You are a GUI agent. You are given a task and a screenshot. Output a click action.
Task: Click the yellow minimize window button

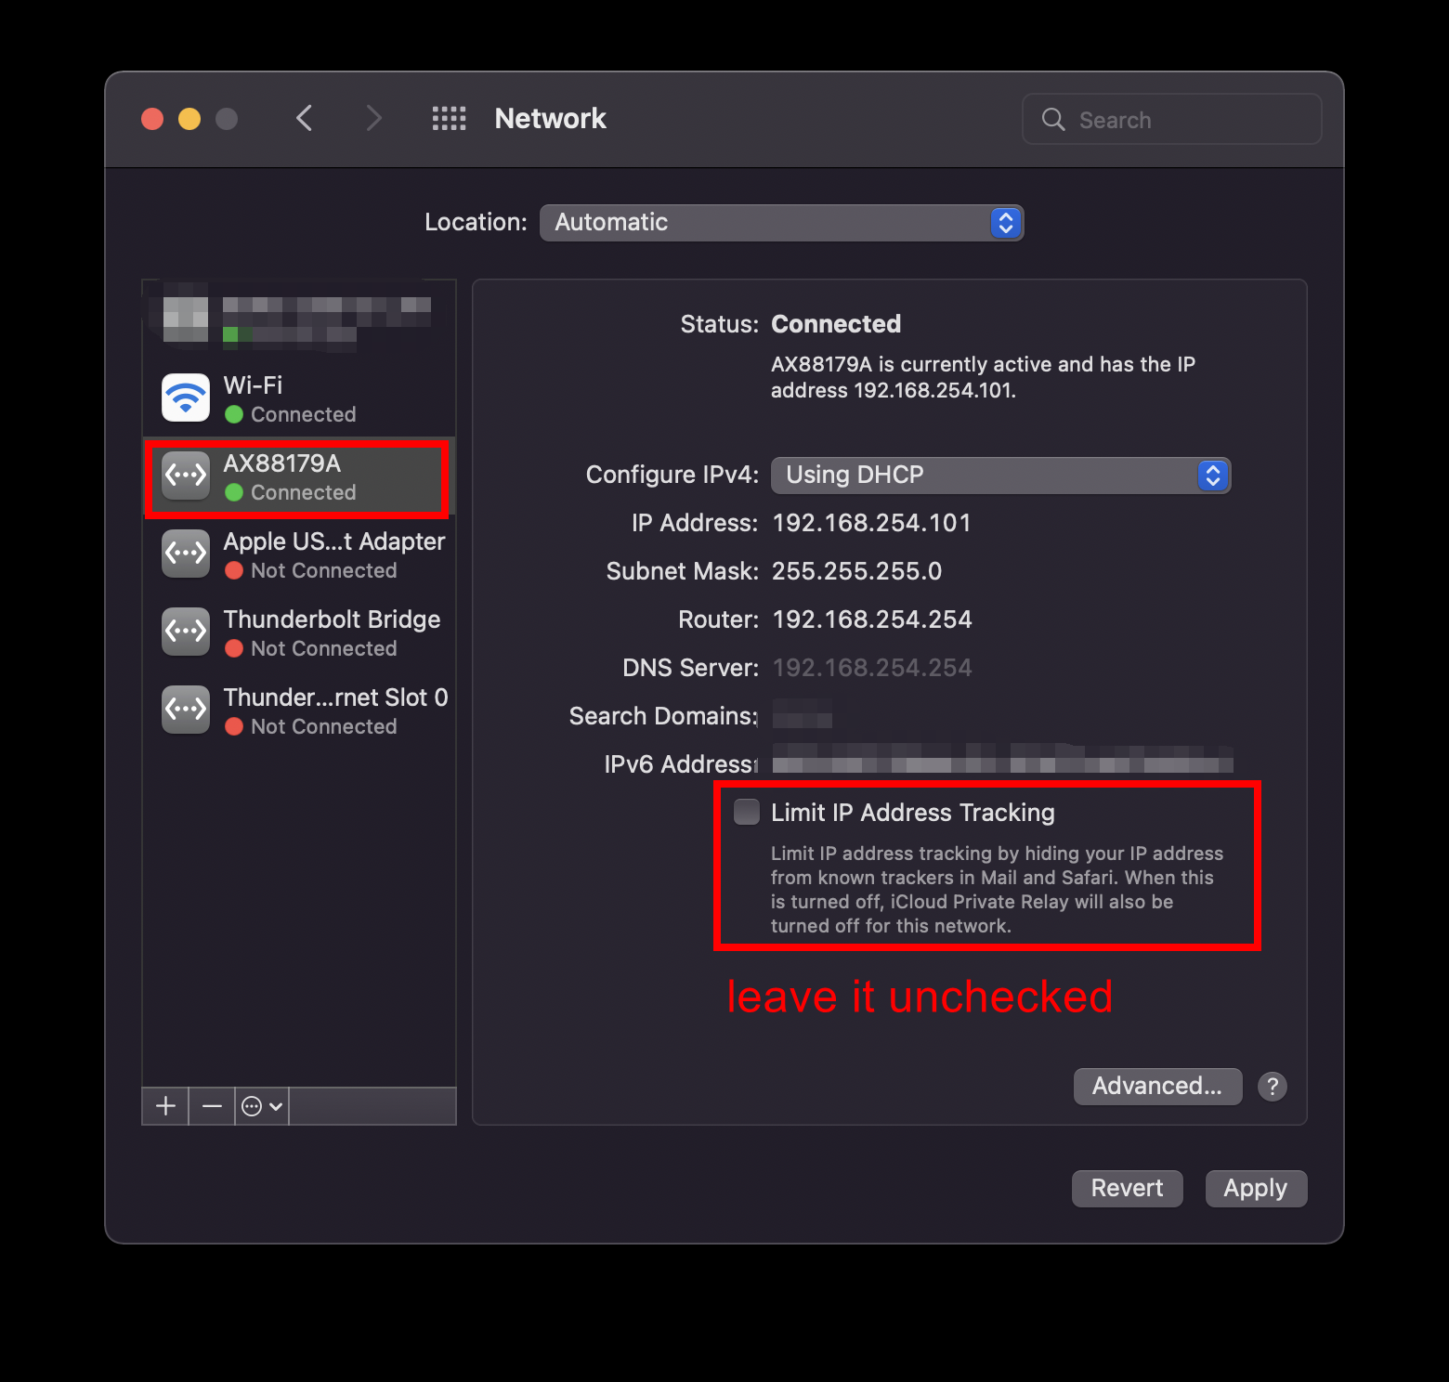coord(189,119)
